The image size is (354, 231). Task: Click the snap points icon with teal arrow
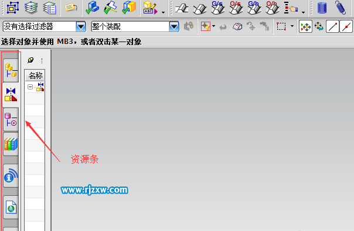point(319,26)
